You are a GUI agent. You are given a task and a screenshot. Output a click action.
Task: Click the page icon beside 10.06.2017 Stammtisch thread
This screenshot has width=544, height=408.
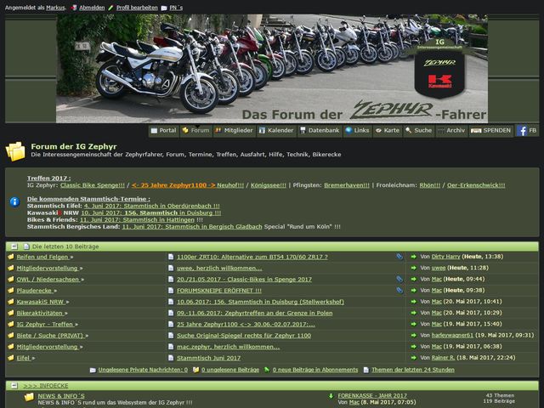point(171,302)
